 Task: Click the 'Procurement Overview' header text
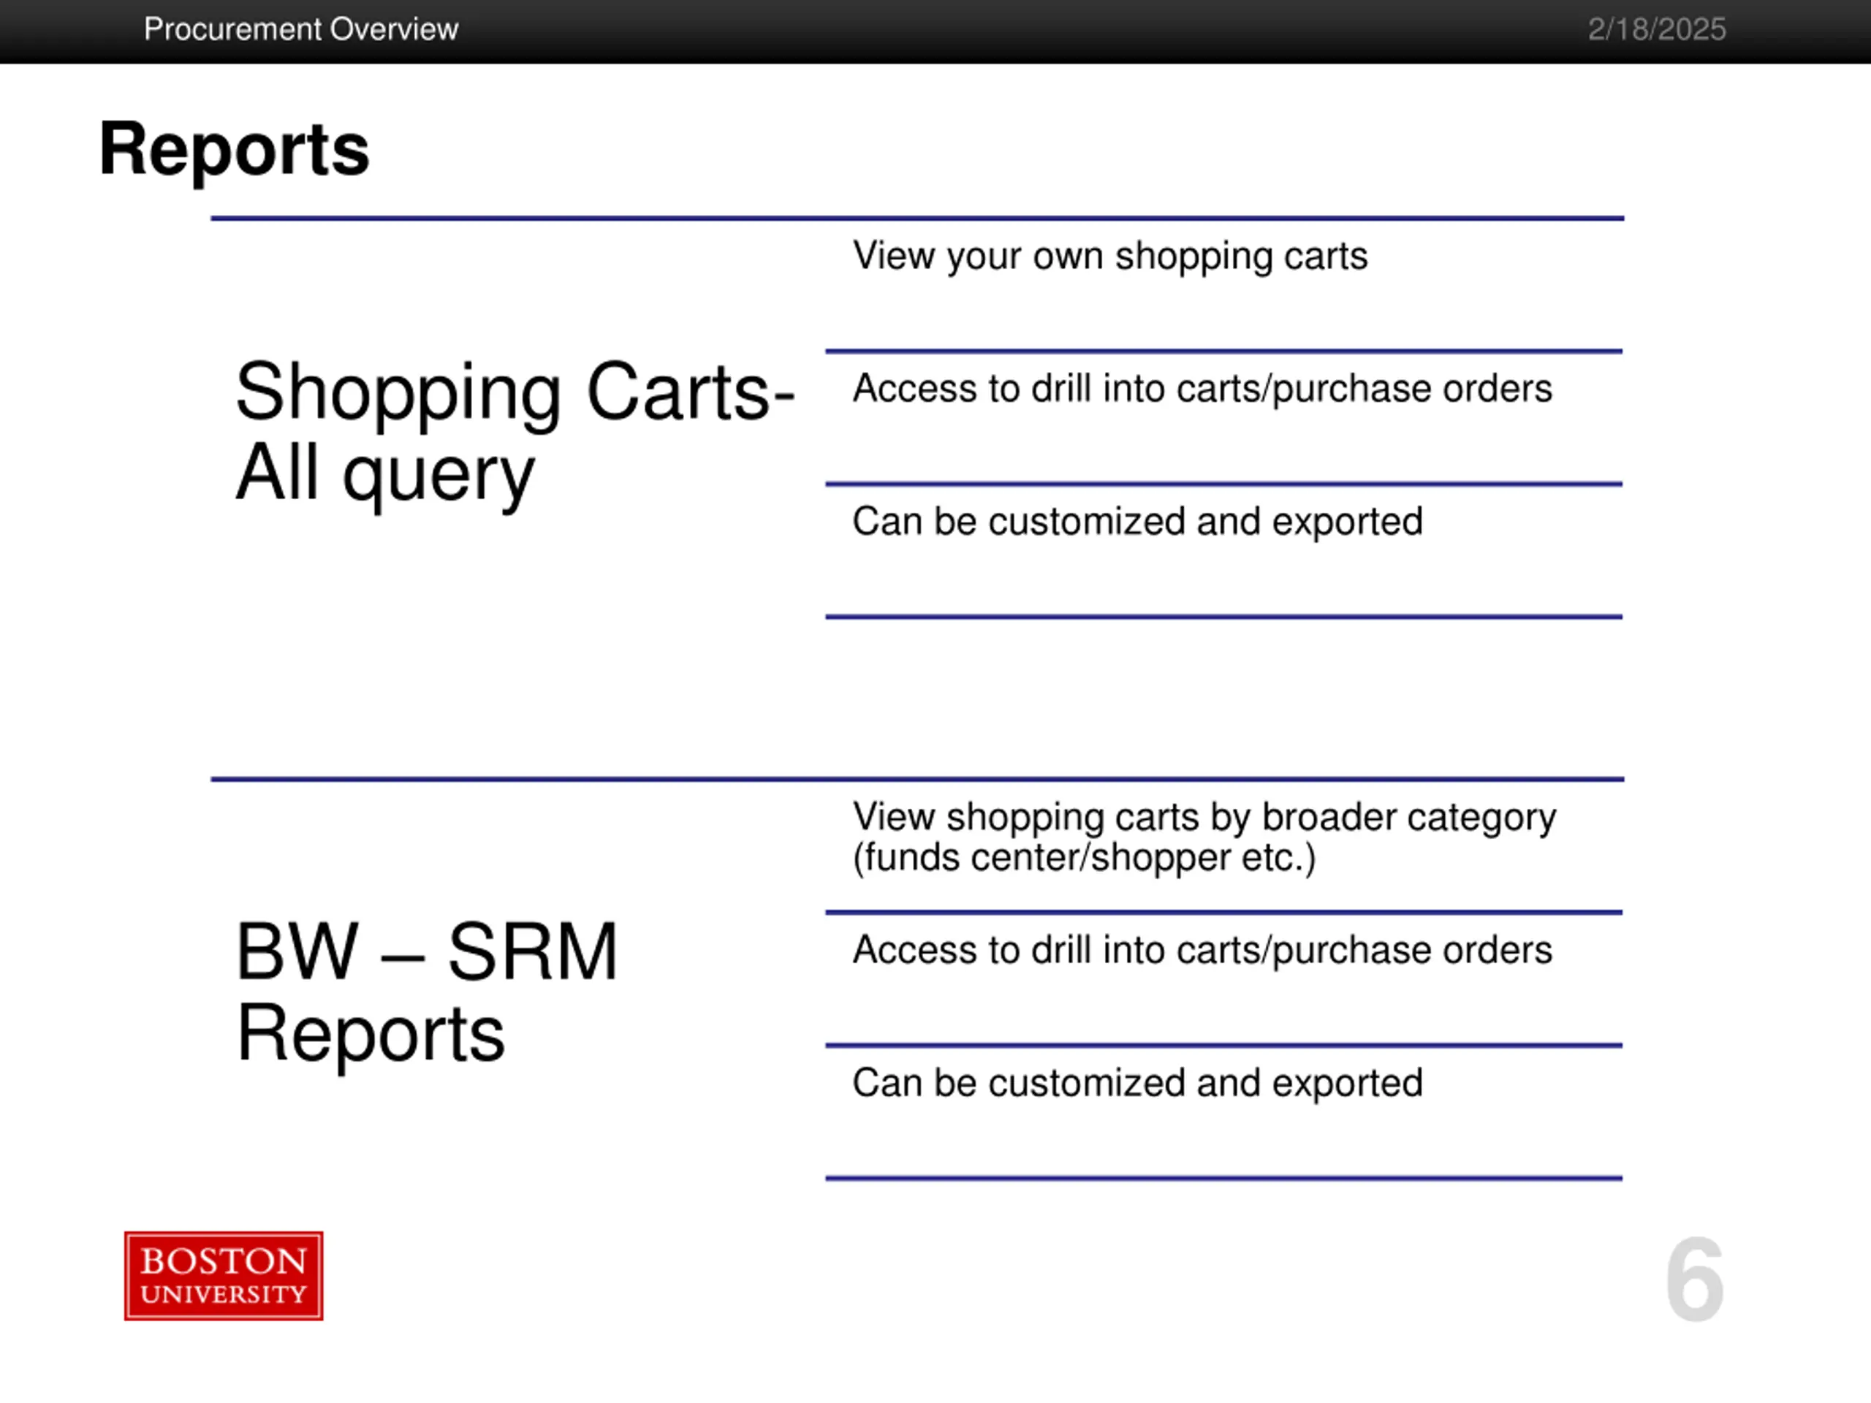301,30
